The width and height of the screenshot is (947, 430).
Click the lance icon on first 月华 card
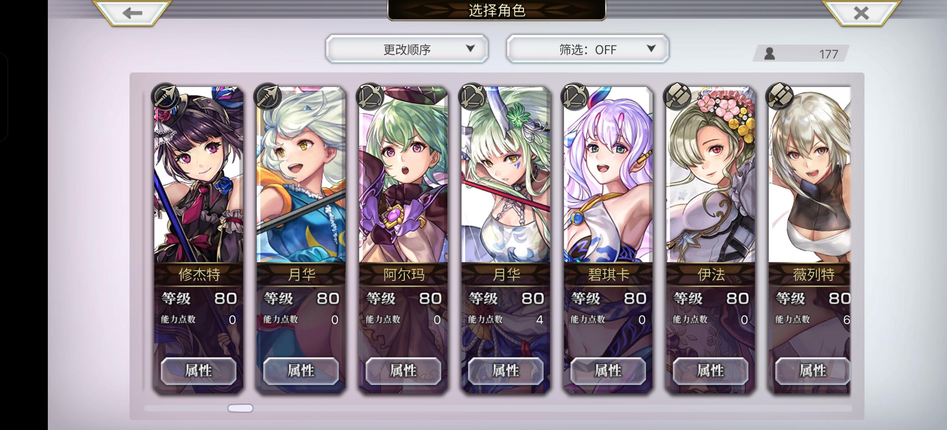tap(267, 96)
